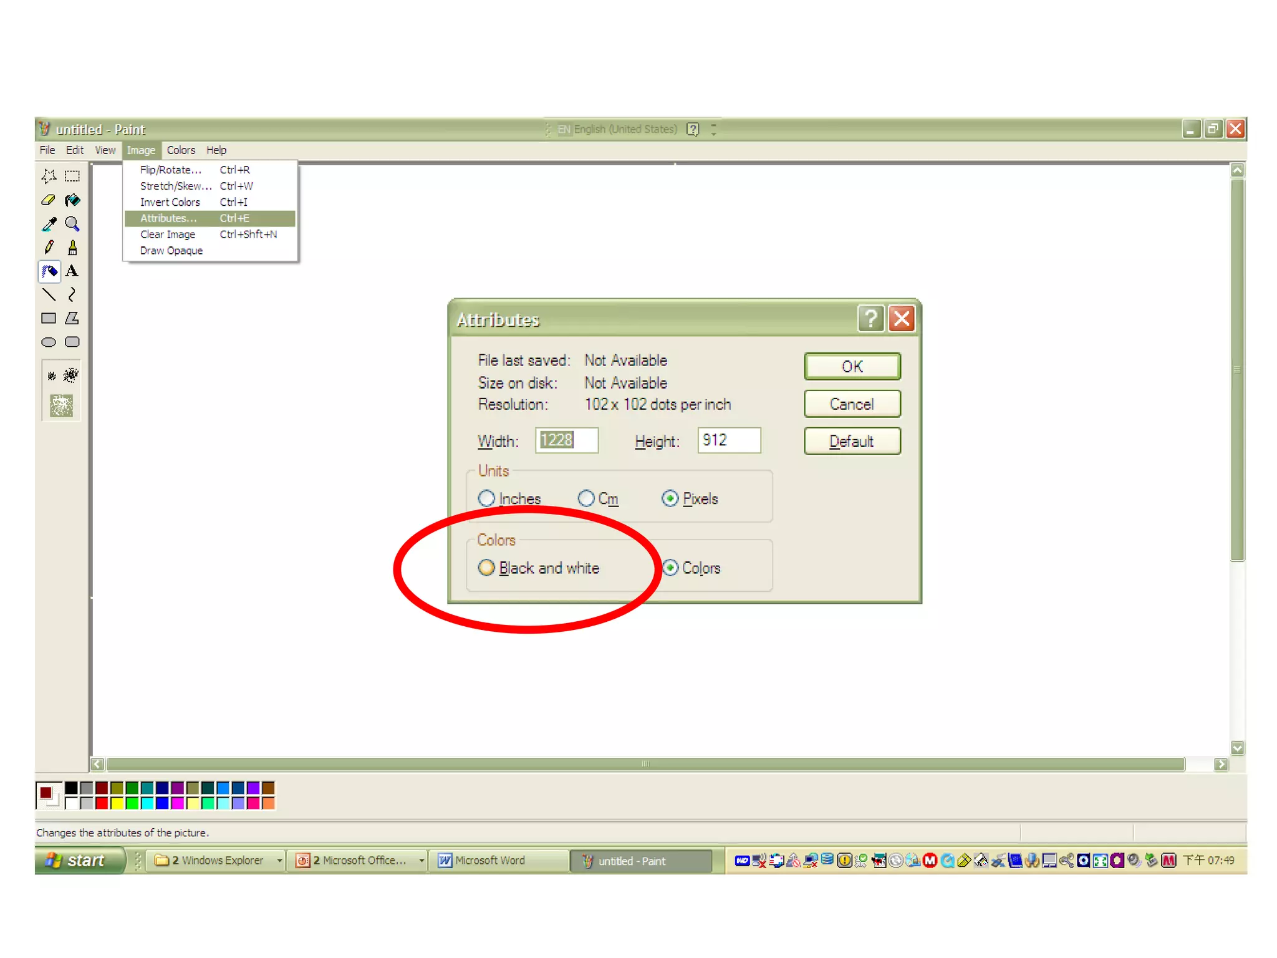Image resolution: width=1277 pixels, height=958 pixels.
Task: Select the rectangular Select tool
Action: 72,177
